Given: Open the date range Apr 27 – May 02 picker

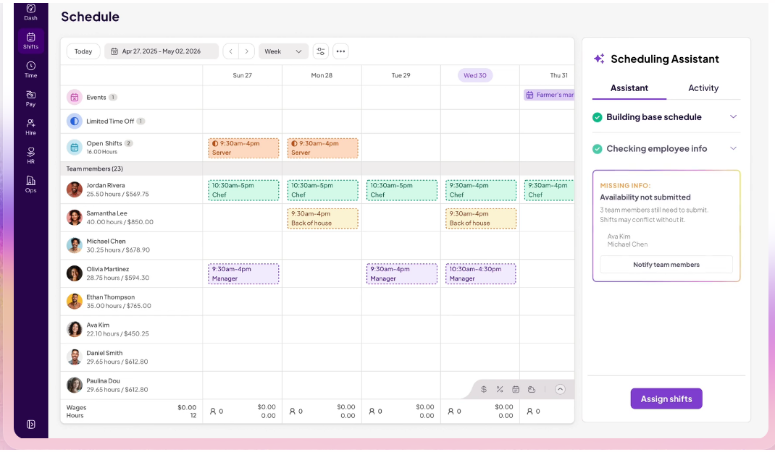Looking at the screenshot, I should [161, 51].
